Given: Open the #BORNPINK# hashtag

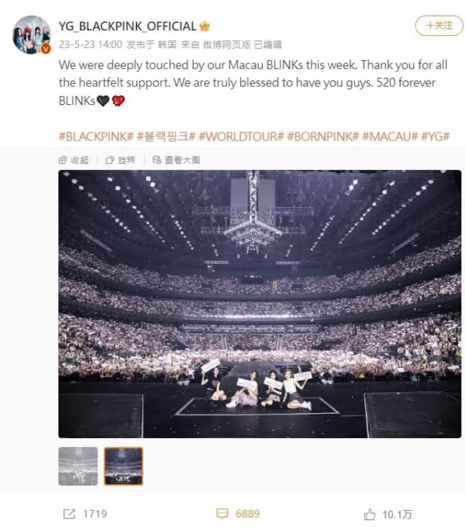Looking at the screenshot, I should click(x=323, y=136).
